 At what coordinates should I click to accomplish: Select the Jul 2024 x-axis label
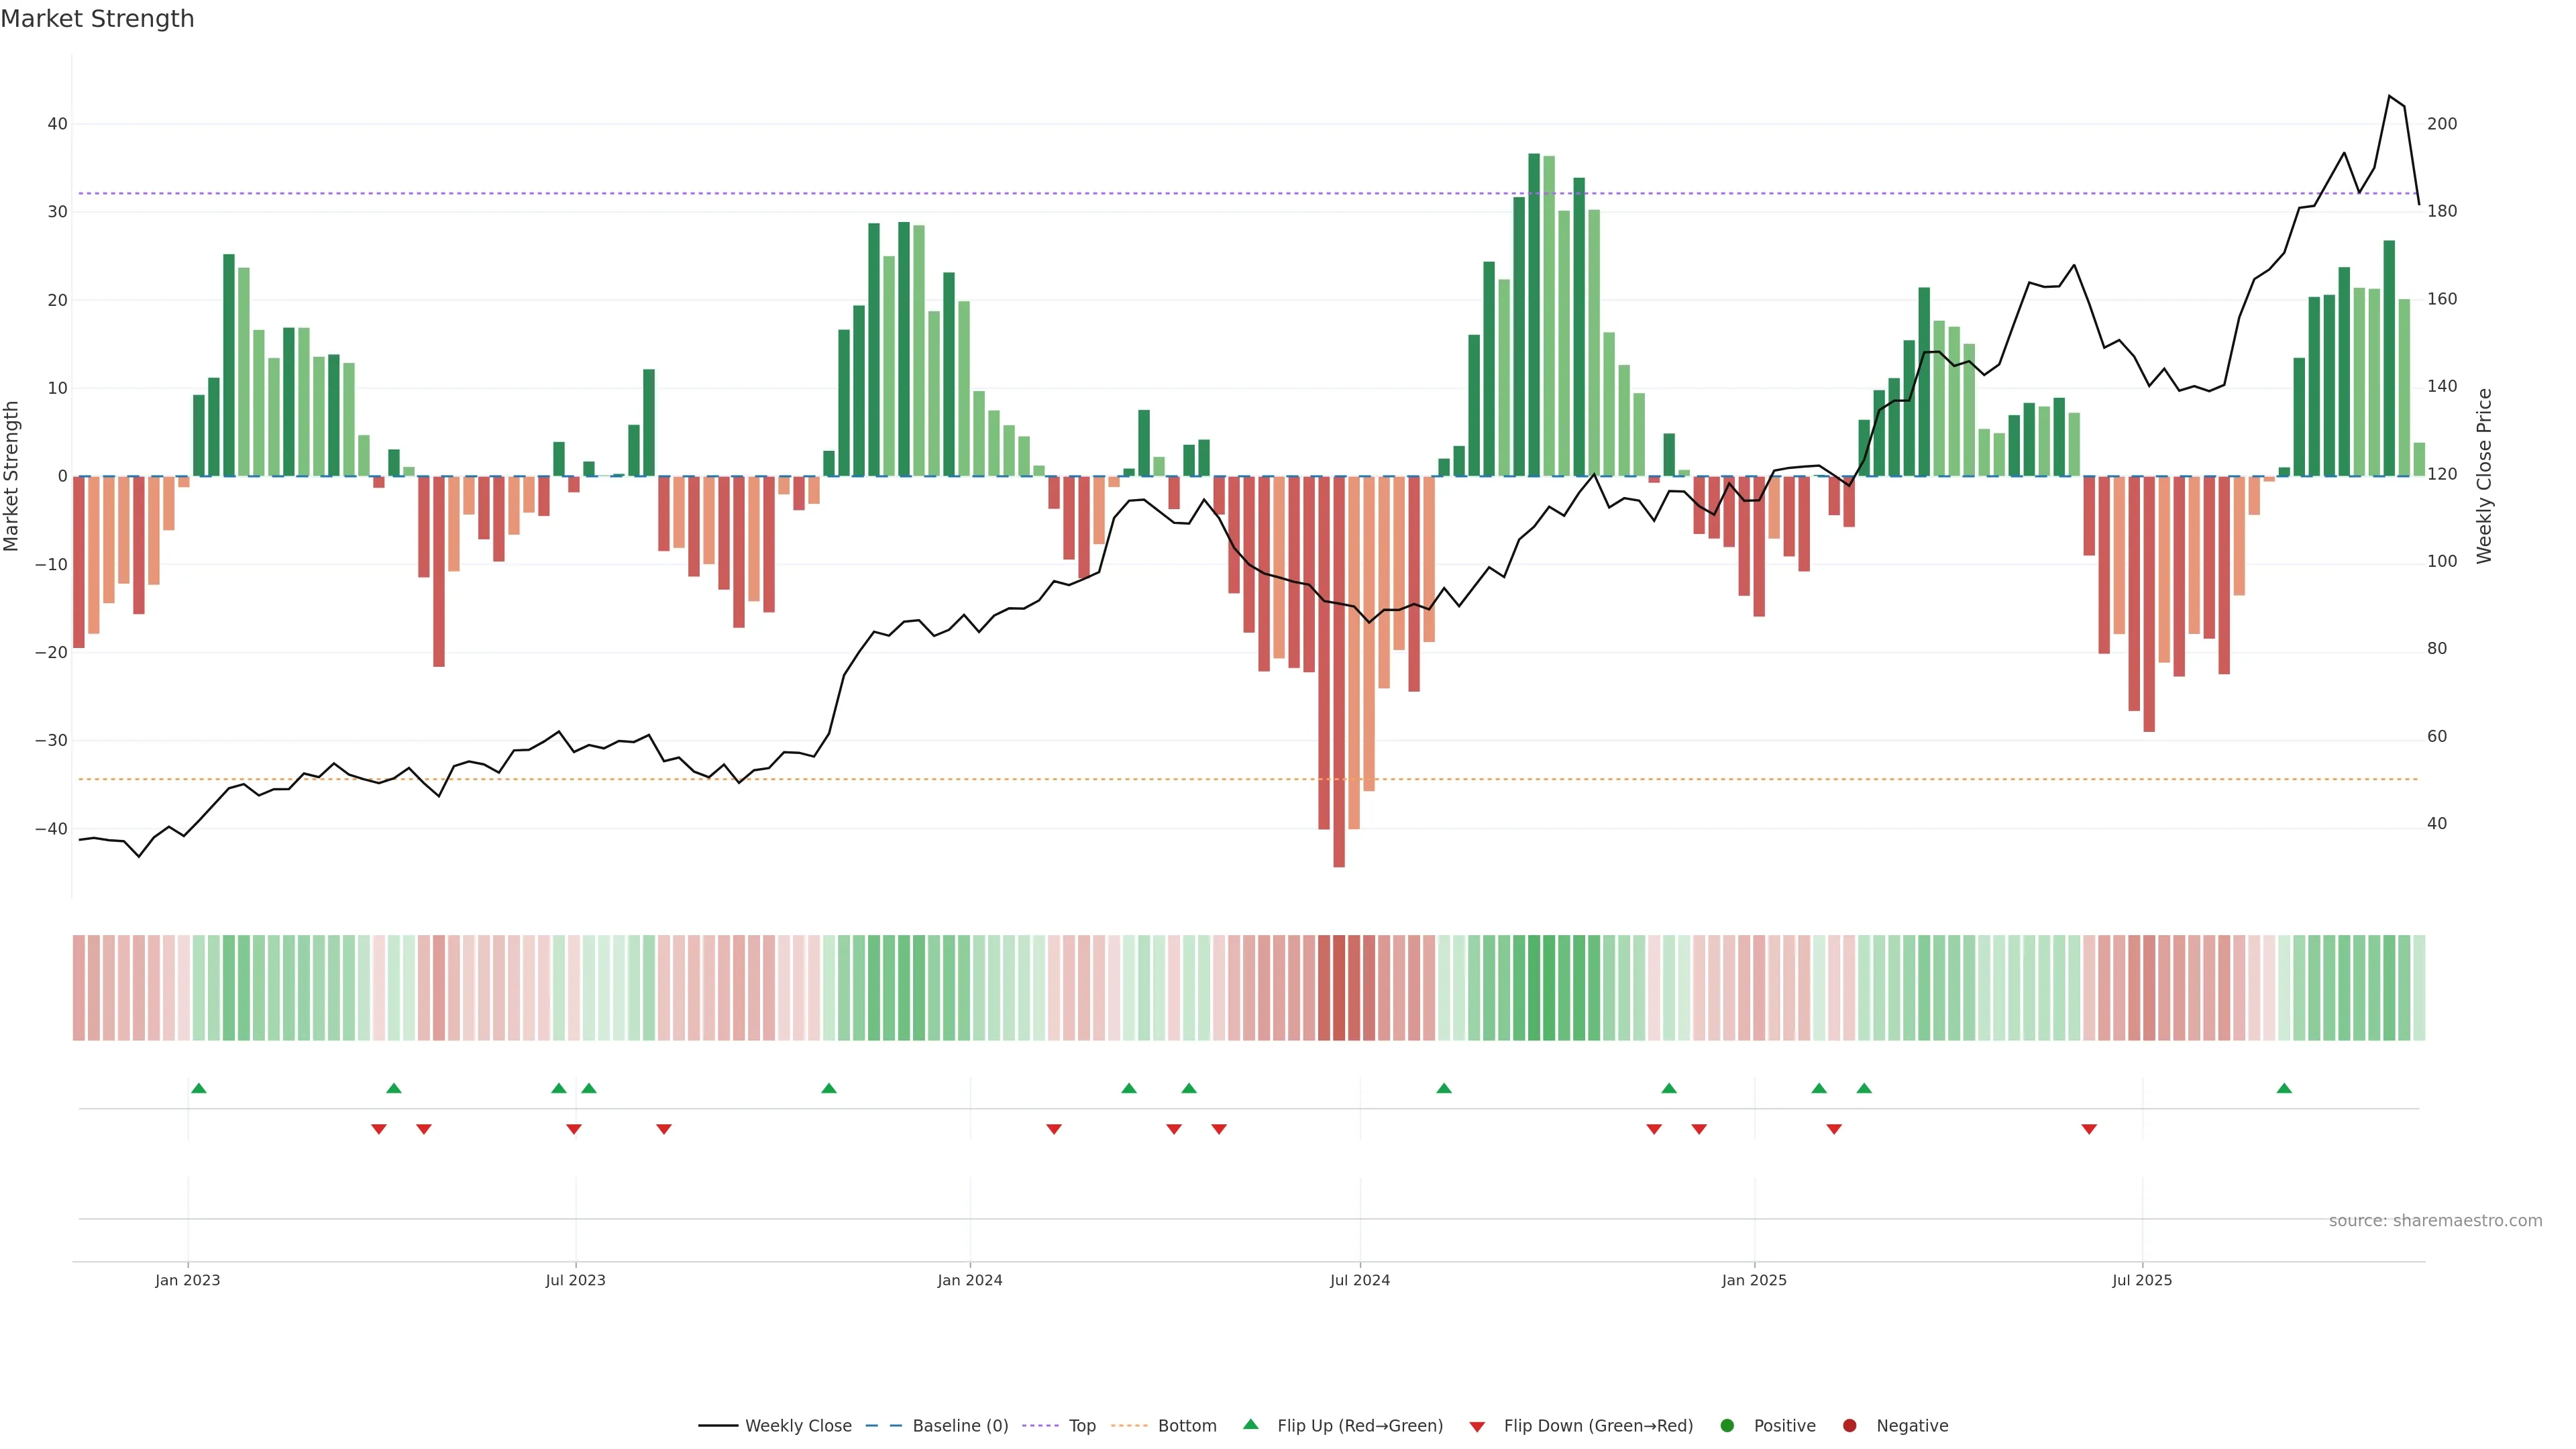click(x=1359, y=1280)
